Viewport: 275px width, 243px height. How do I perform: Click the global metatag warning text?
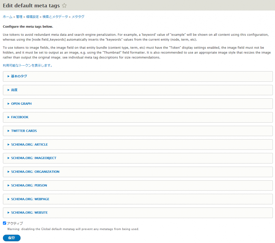click(x=73, y=229)
